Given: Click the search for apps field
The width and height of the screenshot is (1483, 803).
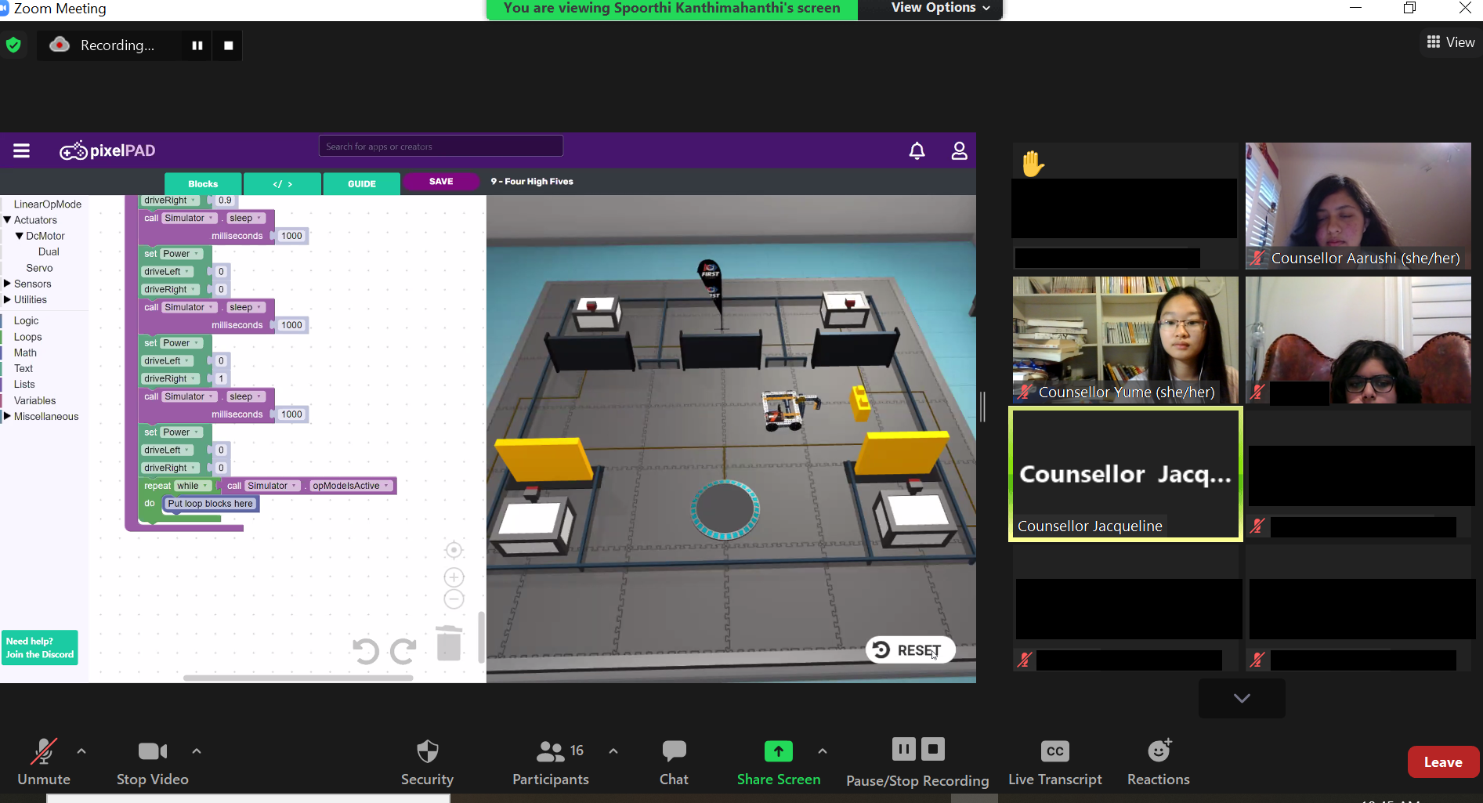Looking at the screenshot, I should (x=440, y=146).
